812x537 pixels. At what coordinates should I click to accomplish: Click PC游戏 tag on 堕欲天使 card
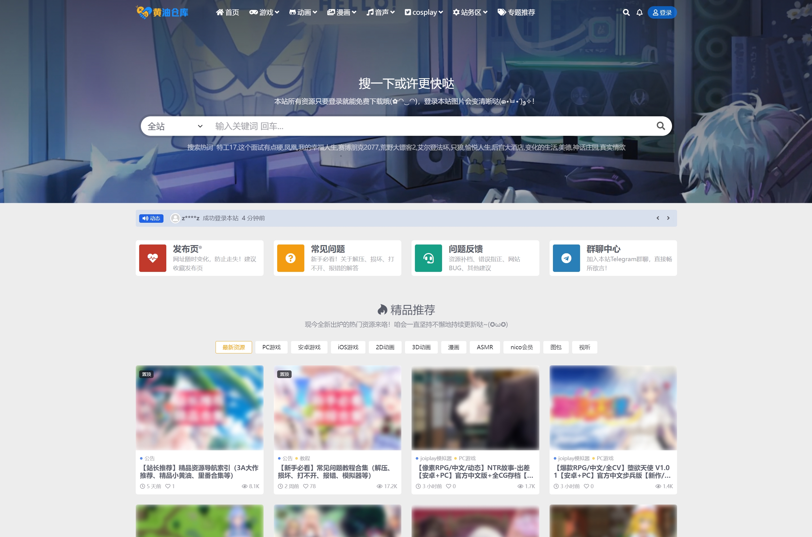(605, 458)
